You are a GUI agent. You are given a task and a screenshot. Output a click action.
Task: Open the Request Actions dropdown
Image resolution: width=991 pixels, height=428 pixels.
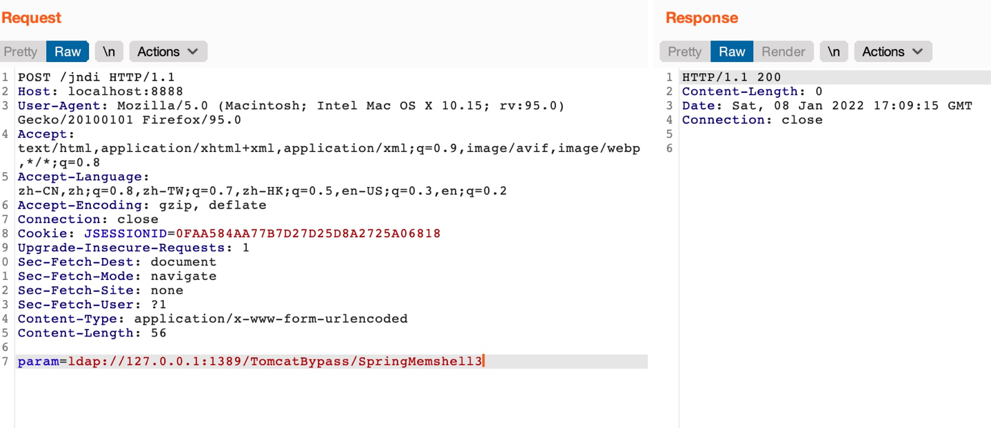click(x=168, y=52)
